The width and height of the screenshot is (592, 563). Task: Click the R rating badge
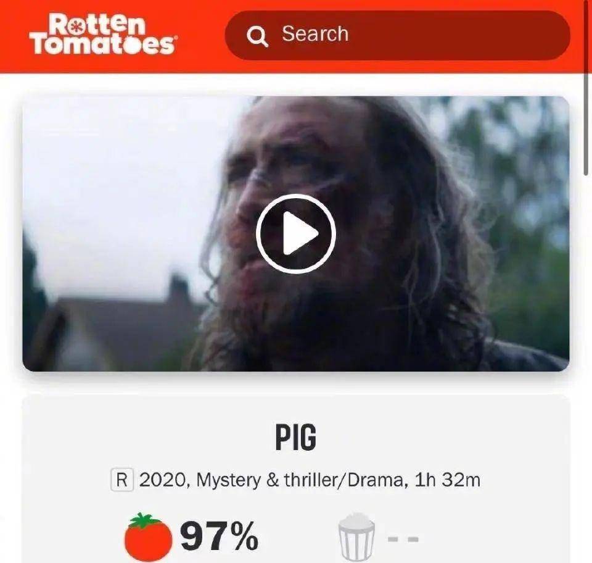[122, 480]
